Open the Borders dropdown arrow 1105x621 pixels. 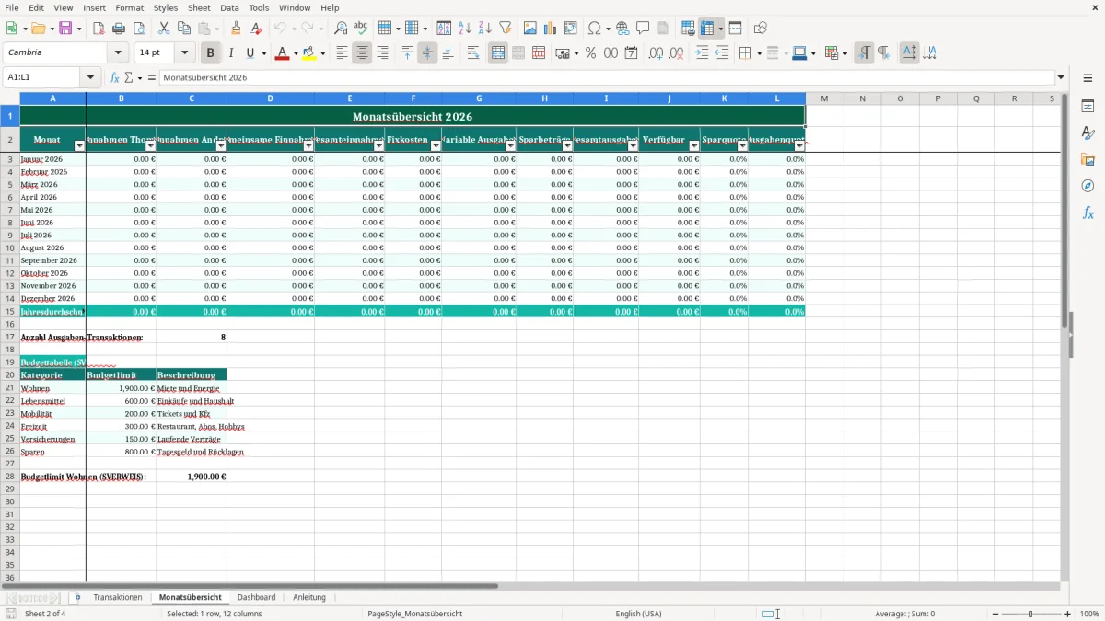pos(758,53)
